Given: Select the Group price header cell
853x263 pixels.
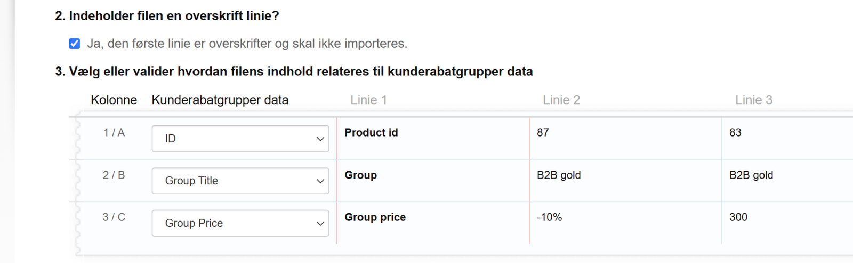Looking at the screenshot, I should click(x=375, y=217).
